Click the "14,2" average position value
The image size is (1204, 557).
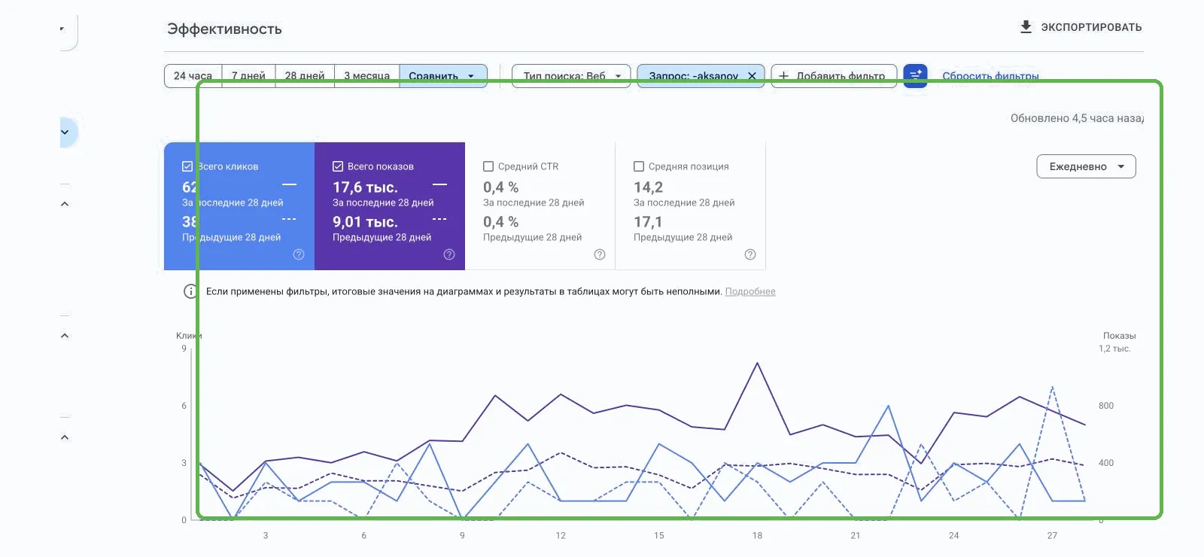tap(648, 187)
